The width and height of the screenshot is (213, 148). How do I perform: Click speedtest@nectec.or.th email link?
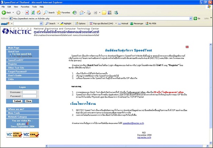133,123
